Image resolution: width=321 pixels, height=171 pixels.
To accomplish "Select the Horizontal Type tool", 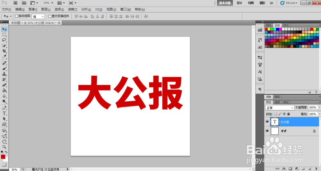I will click(x=4, y=113).
